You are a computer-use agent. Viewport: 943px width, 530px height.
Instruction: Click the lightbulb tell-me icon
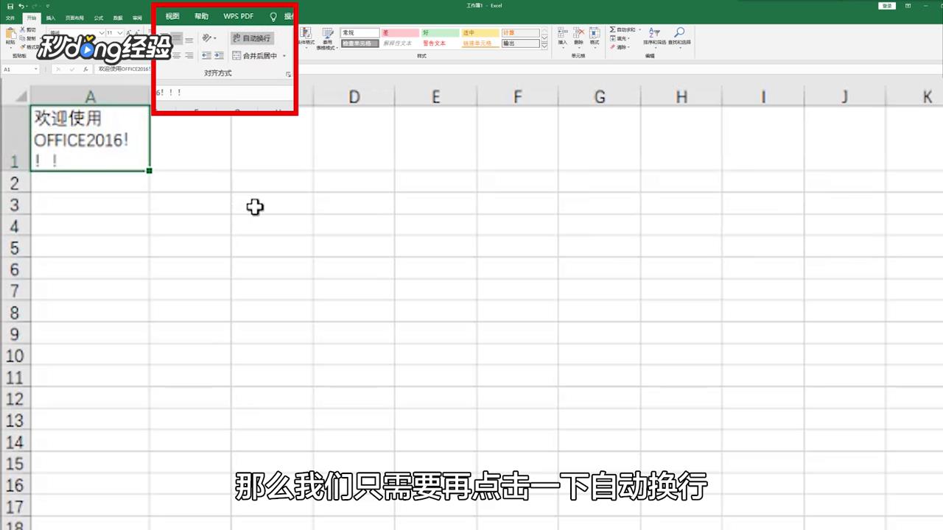[x=273, y=16]
